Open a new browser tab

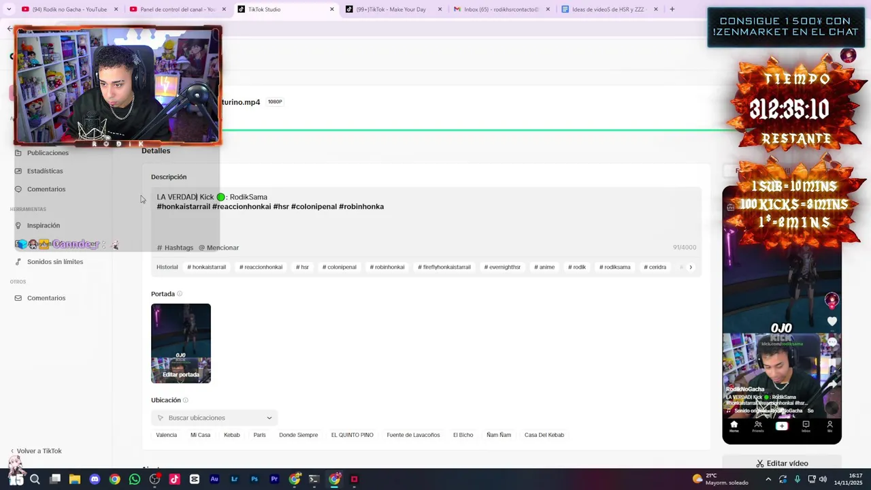coord(672,10)
